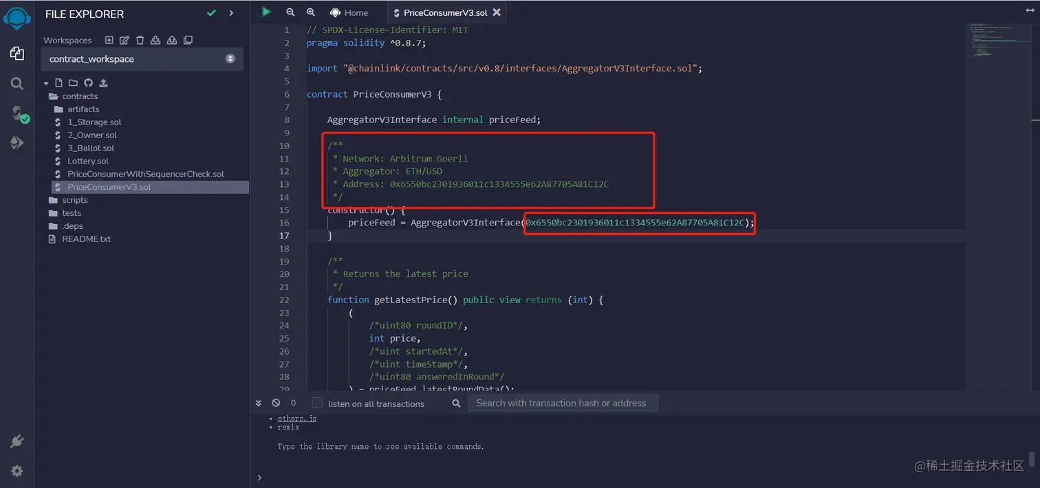The width and height of the screenshot is (1040, 488).
Task: Close the PriceConsumerV3.sol tab
Action: tap(497, 12)
